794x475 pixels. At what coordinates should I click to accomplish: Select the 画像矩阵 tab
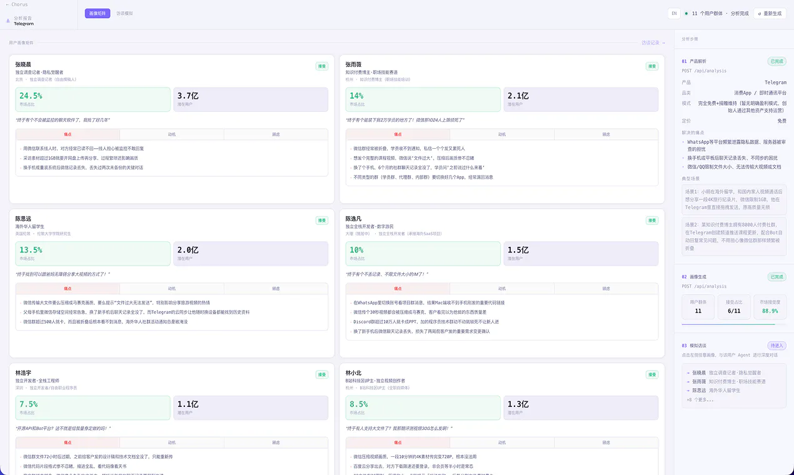tap(98, 13)
